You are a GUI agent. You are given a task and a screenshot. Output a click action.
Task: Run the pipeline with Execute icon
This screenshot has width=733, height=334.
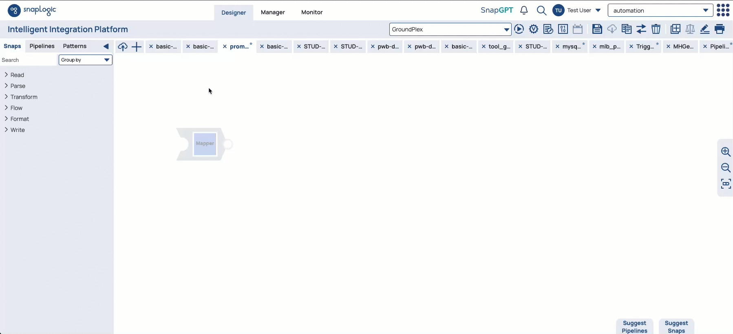[x=519, y=29]
